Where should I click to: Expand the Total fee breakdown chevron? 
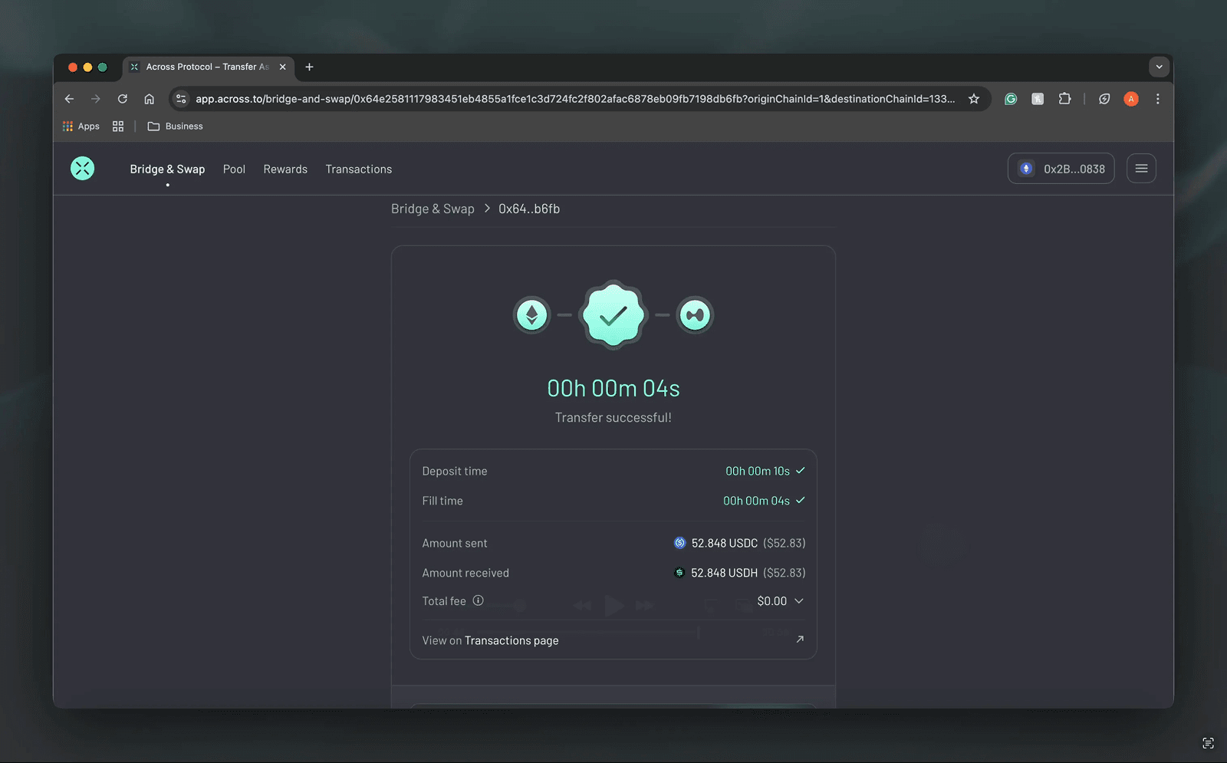[x=799, y=601]
